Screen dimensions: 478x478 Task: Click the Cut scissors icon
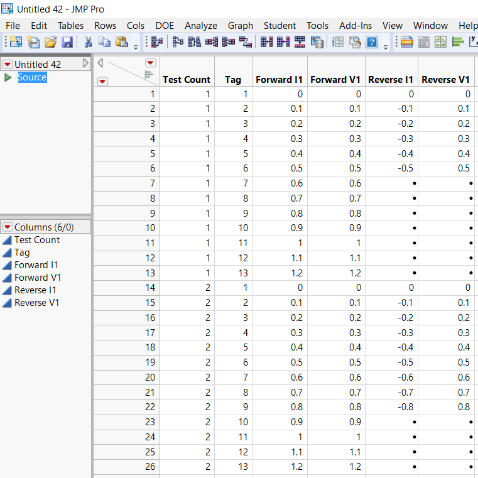point(89,42)
